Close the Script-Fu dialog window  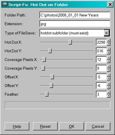[110, 5]
